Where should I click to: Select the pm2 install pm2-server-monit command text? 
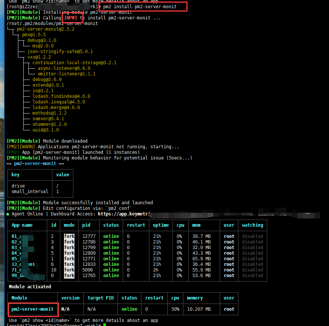pyautogui.click(x=140, y=7)
